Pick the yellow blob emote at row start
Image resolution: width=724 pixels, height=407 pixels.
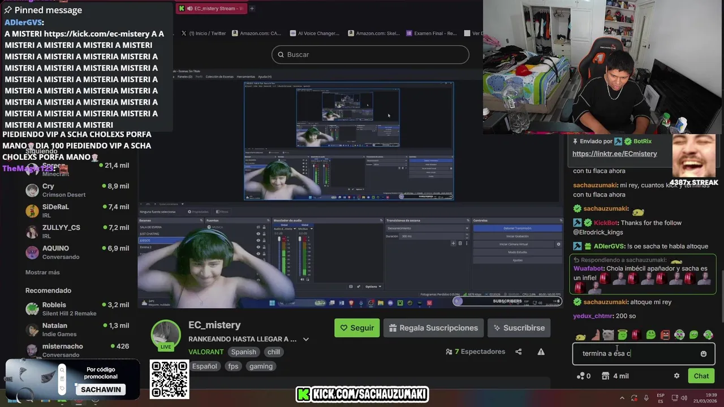click(580, 336)
